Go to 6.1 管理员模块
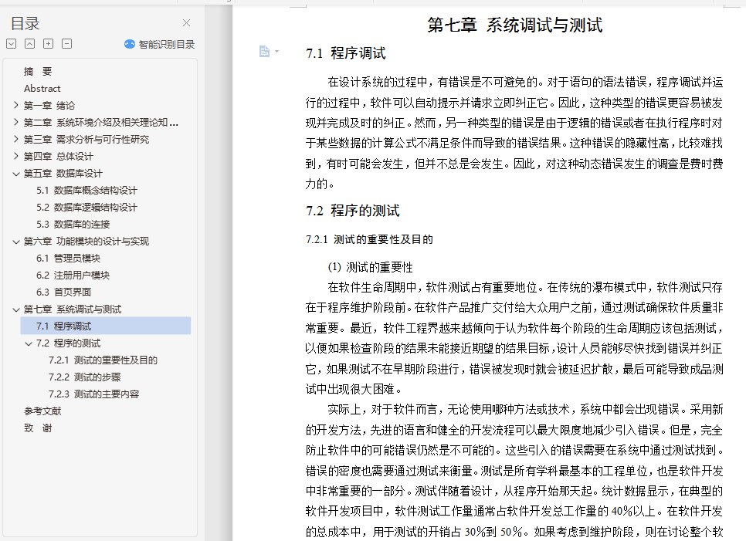The image size is (746, 541). (68, 258)
